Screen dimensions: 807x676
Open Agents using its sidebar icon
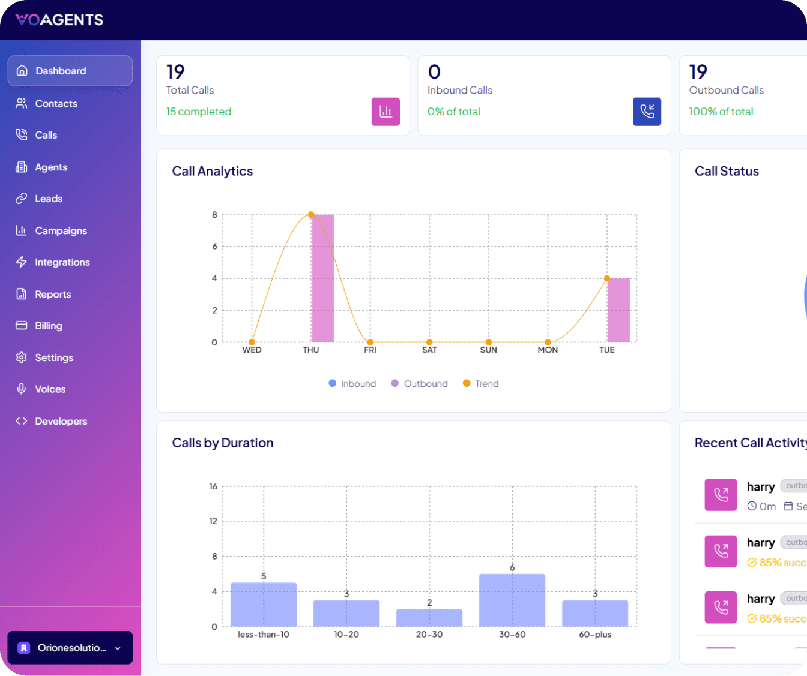22,167
